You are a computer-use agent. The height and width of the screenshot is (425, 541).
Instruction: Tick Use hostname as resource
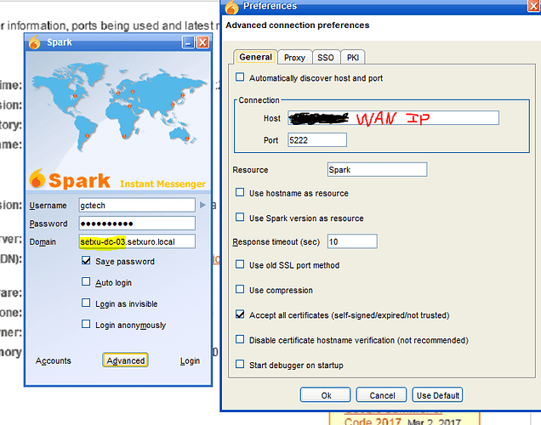point(240,192)
